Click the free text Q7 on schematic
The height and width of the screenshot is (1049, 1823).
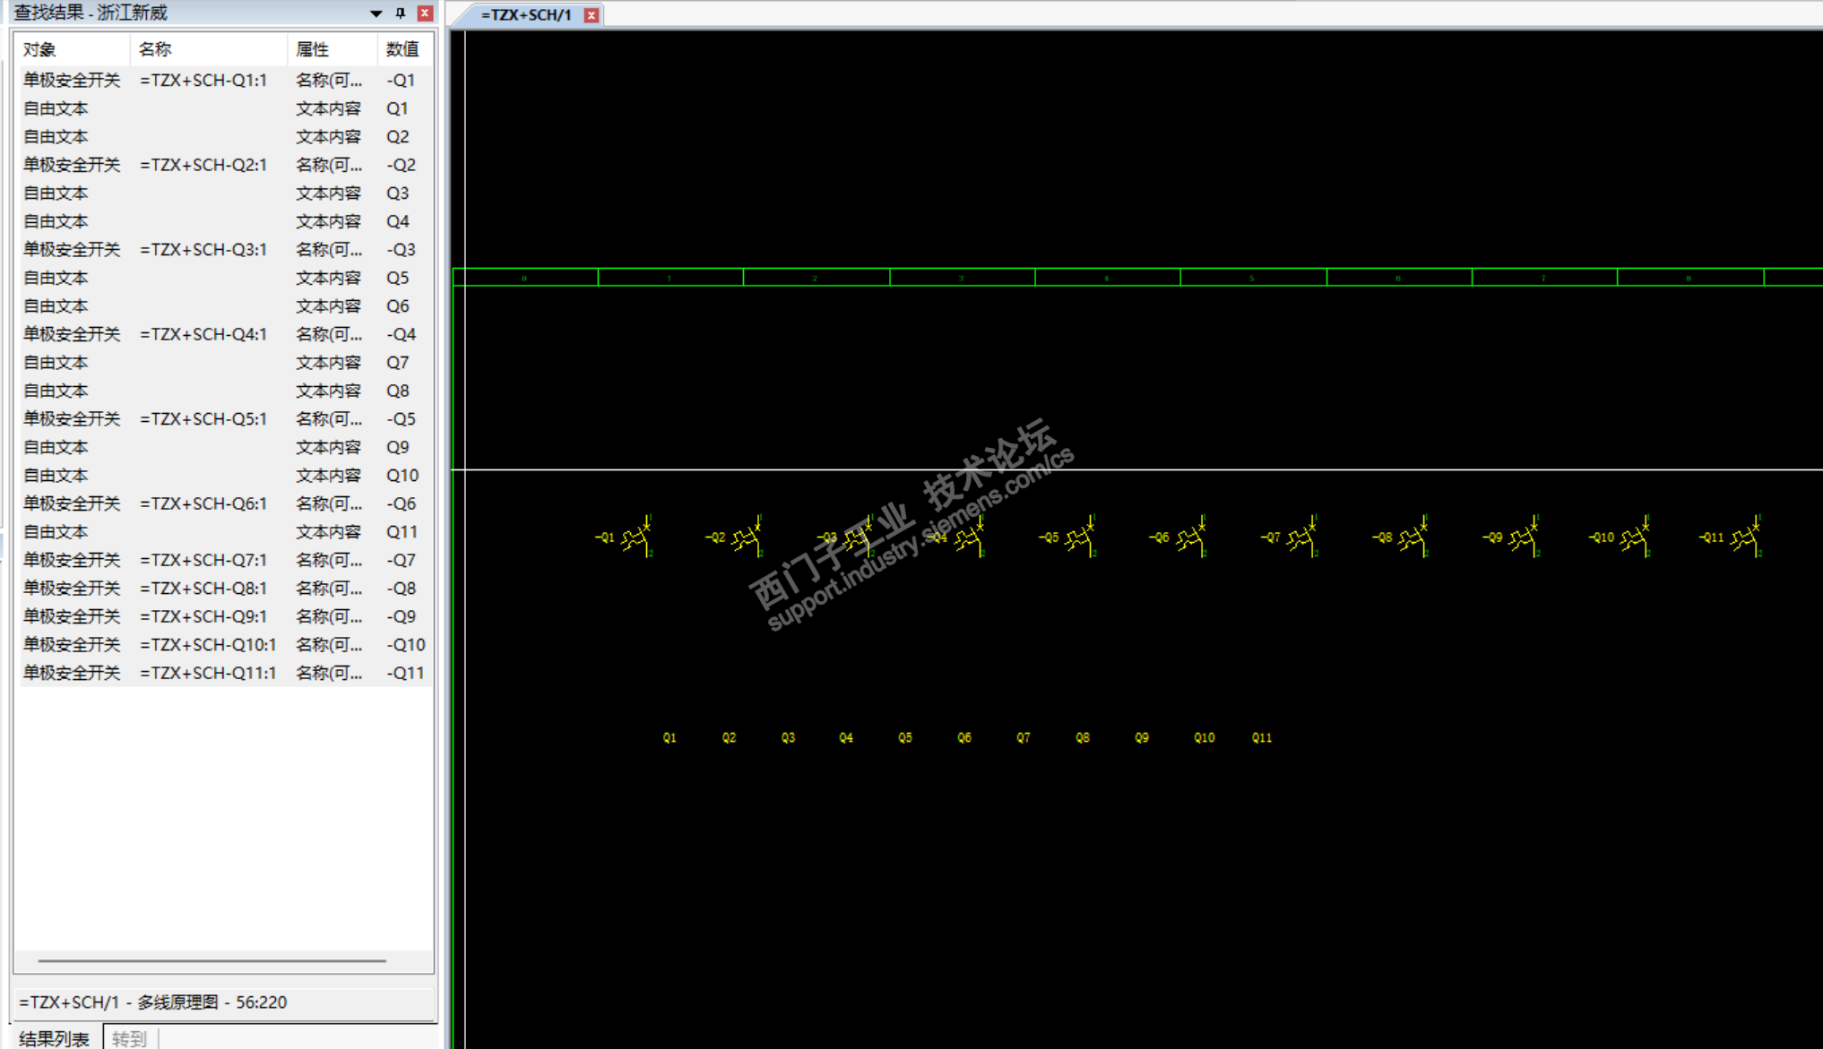(1023, 737)
